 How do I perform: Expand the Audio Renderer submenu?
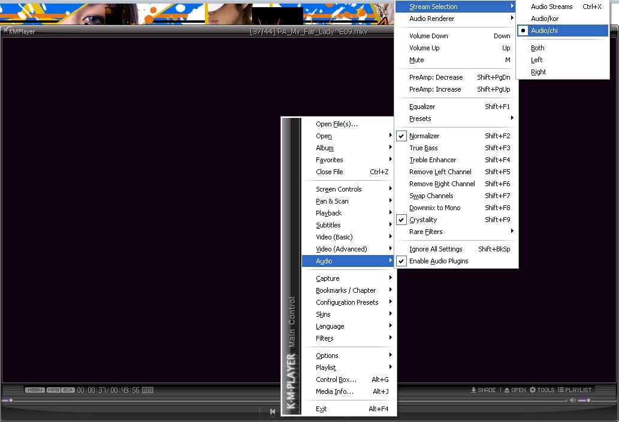457,19
